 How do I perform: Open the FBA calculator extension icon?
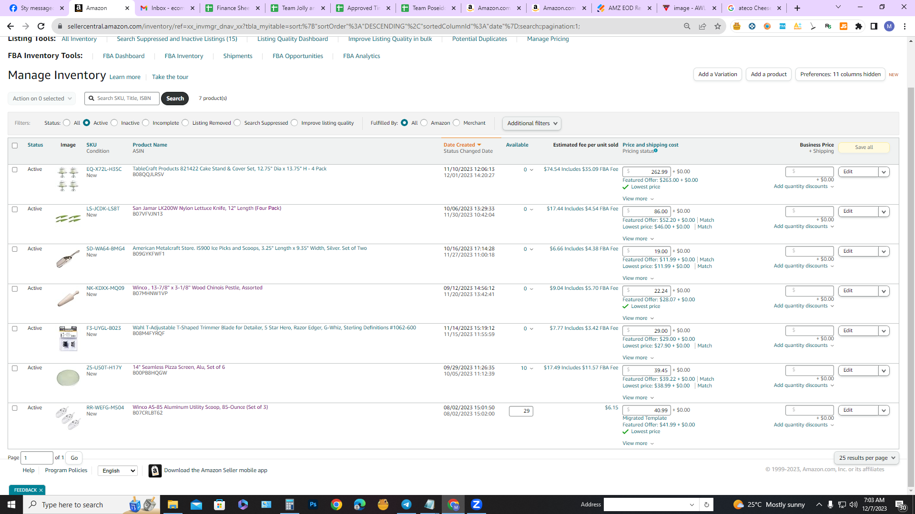point(783,26)
